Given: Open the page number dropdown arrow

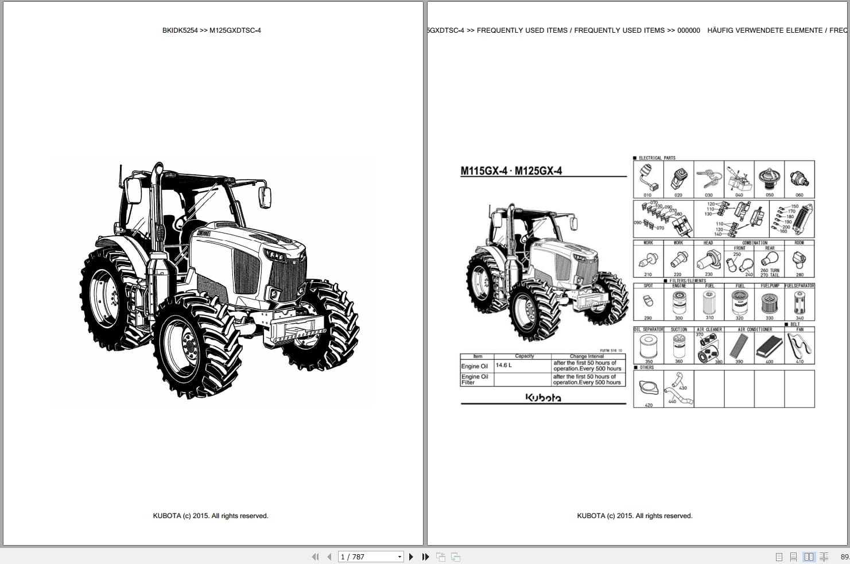Looking at the screenshot, I should [x=399, y=557].
